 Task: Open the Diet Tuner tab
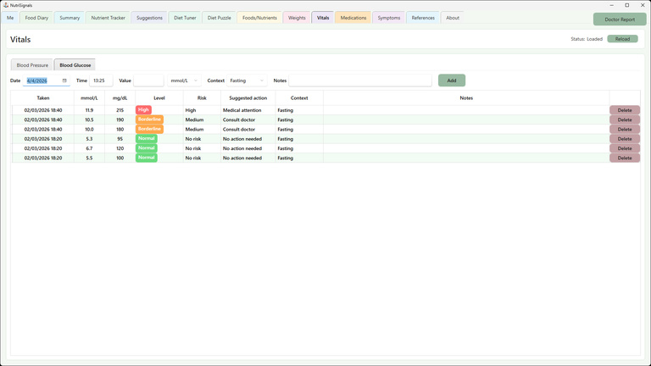click(x=185, y=18)
